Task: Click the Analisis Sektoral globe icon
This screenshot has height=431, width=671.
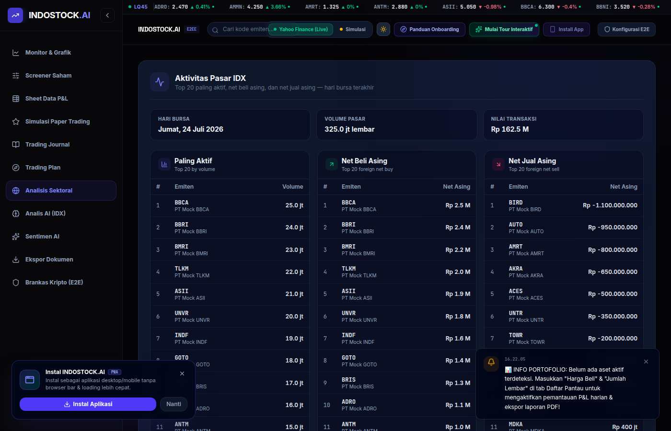Action: click(16, 191)
